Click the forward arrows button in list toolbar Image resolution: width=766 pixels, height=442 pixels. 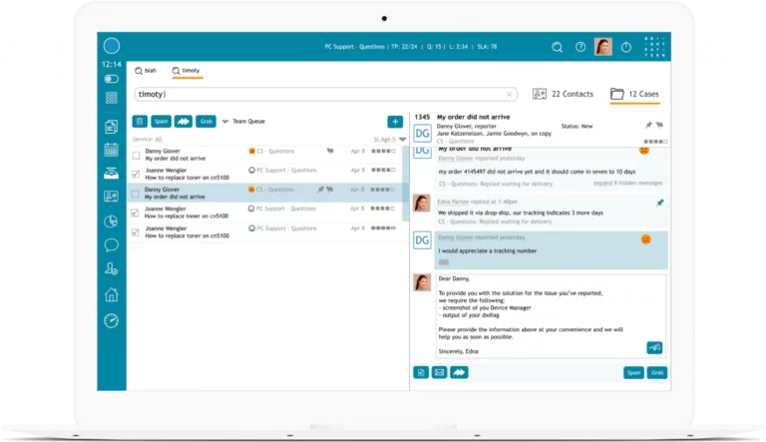pos(184,122)
